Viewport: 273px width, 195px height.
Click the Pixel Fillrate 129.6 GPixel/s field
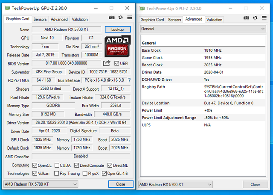pyautogui.click(x=48, y=97)
